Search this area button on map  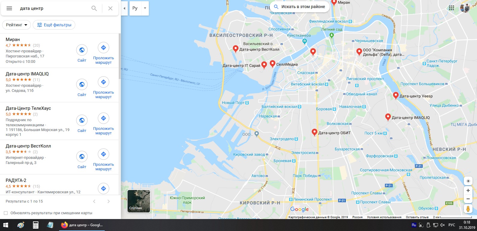click(300, 7)
